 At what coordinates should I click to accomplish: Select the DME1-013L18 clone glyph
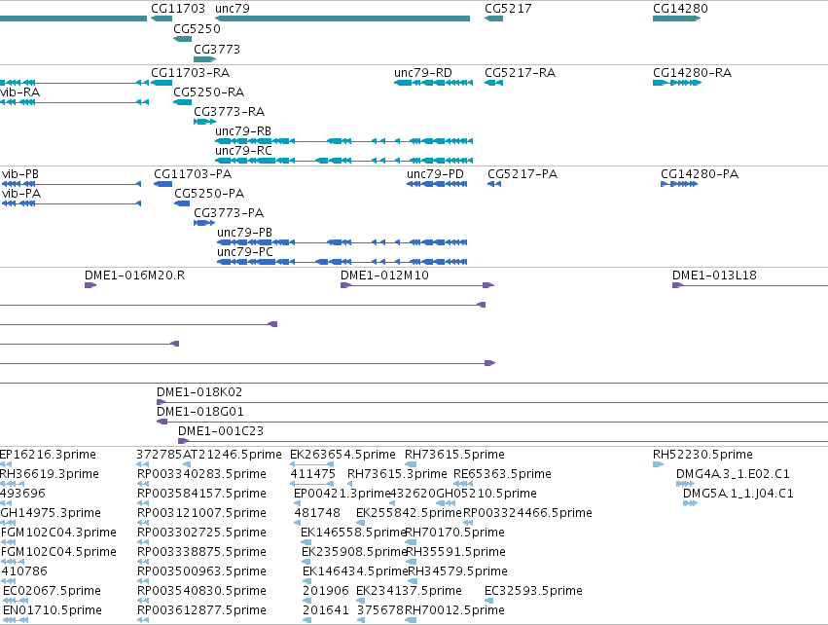point(750,285)
